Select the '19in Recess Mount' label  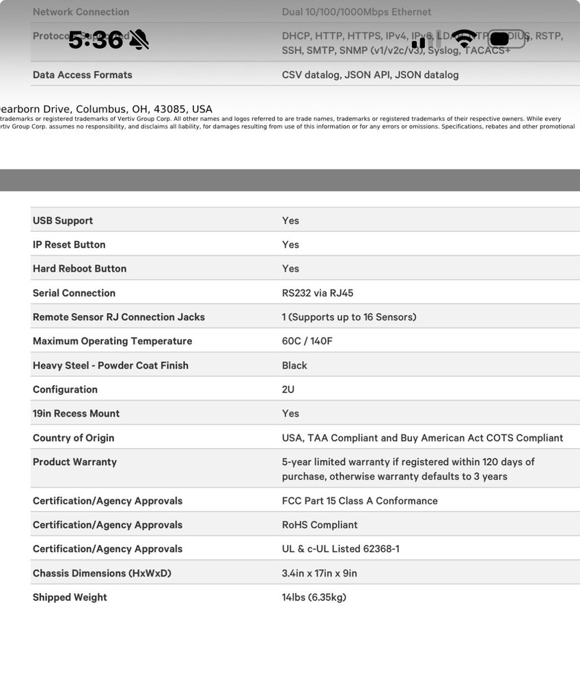pyautogui.click(x=76, y=413)
